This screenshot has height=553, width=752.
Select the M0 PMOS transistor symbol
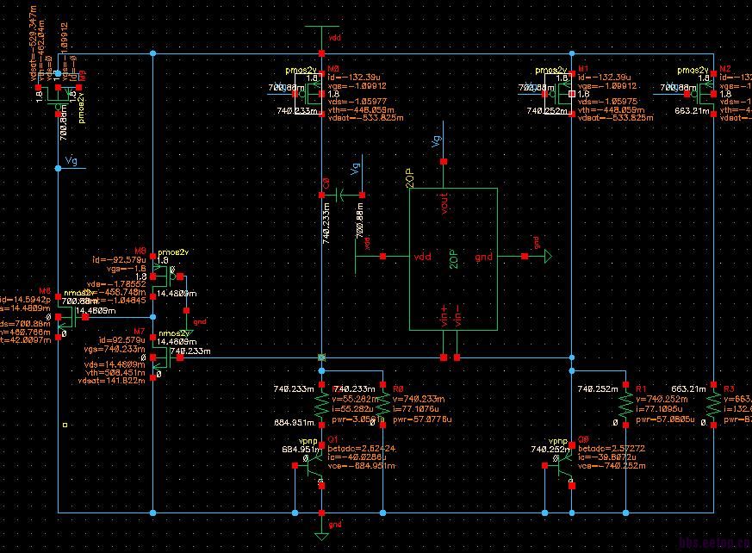(308, 94)
